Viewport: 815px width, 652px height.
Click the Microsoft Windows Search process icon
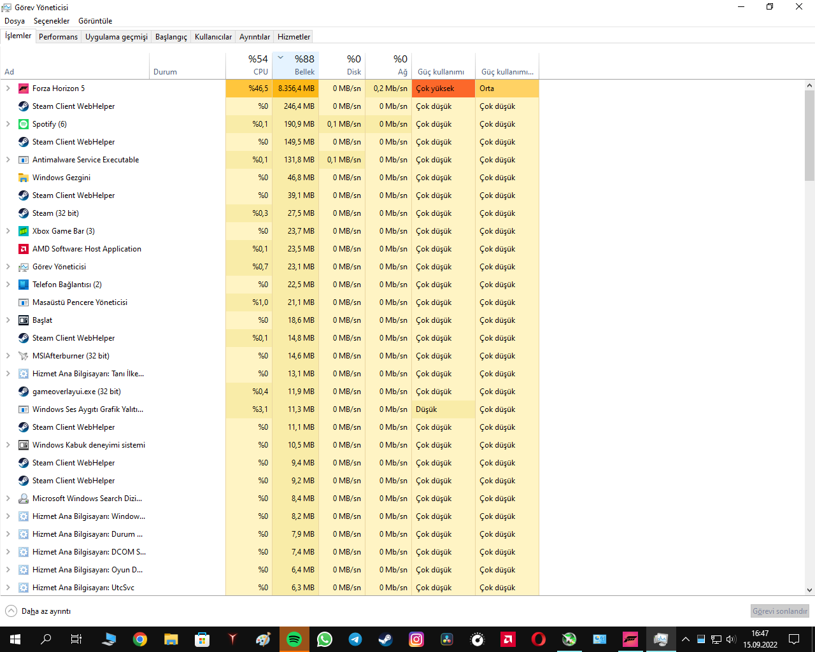coord(24,499)
